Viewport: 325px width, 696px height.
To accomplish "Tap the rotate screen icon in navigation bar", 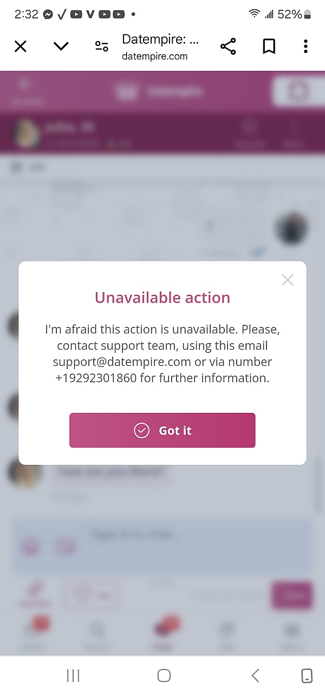I will pos(307,675).
